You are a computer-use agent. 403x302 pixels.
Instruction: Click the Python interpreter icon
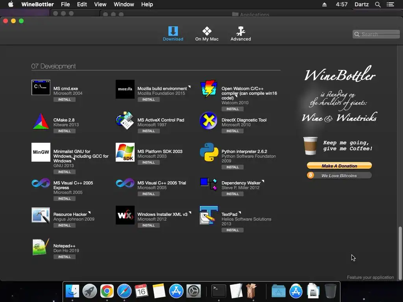209,152
